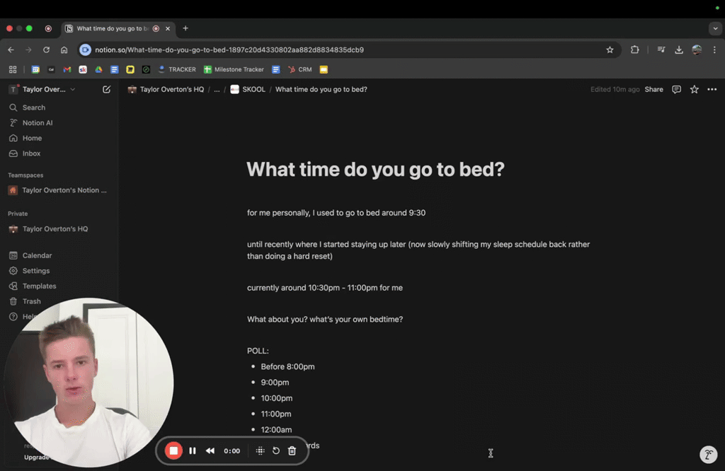Open the Gmail bookmark icon
The image size is (725, 471).
[67, 69]
